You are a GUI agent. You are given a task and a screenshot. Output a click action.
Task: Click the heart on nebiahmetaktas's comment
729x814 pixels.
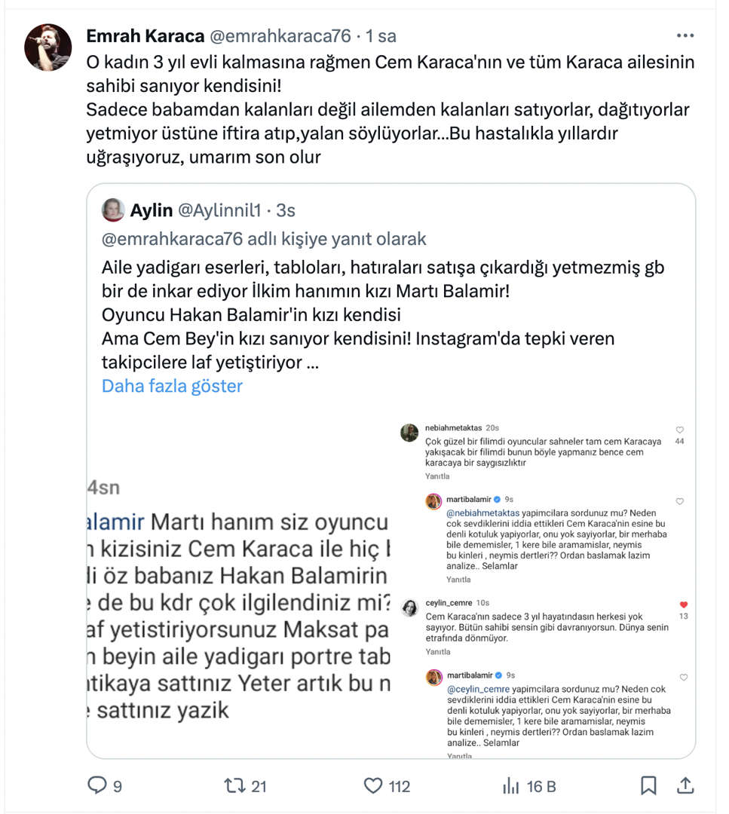[680, 429]
